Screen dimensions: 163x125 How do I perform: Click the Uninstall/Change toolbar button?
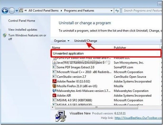pyautogui.click(x=86, y=41)
